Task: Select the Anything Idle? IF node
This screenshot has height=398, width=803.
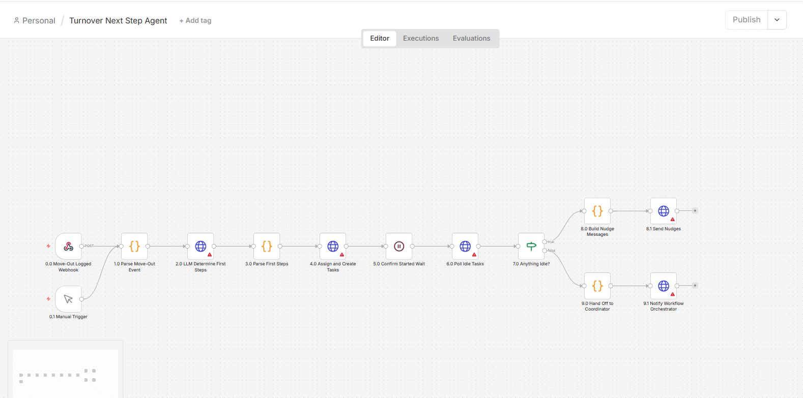Action: click(x=531, y=246)
